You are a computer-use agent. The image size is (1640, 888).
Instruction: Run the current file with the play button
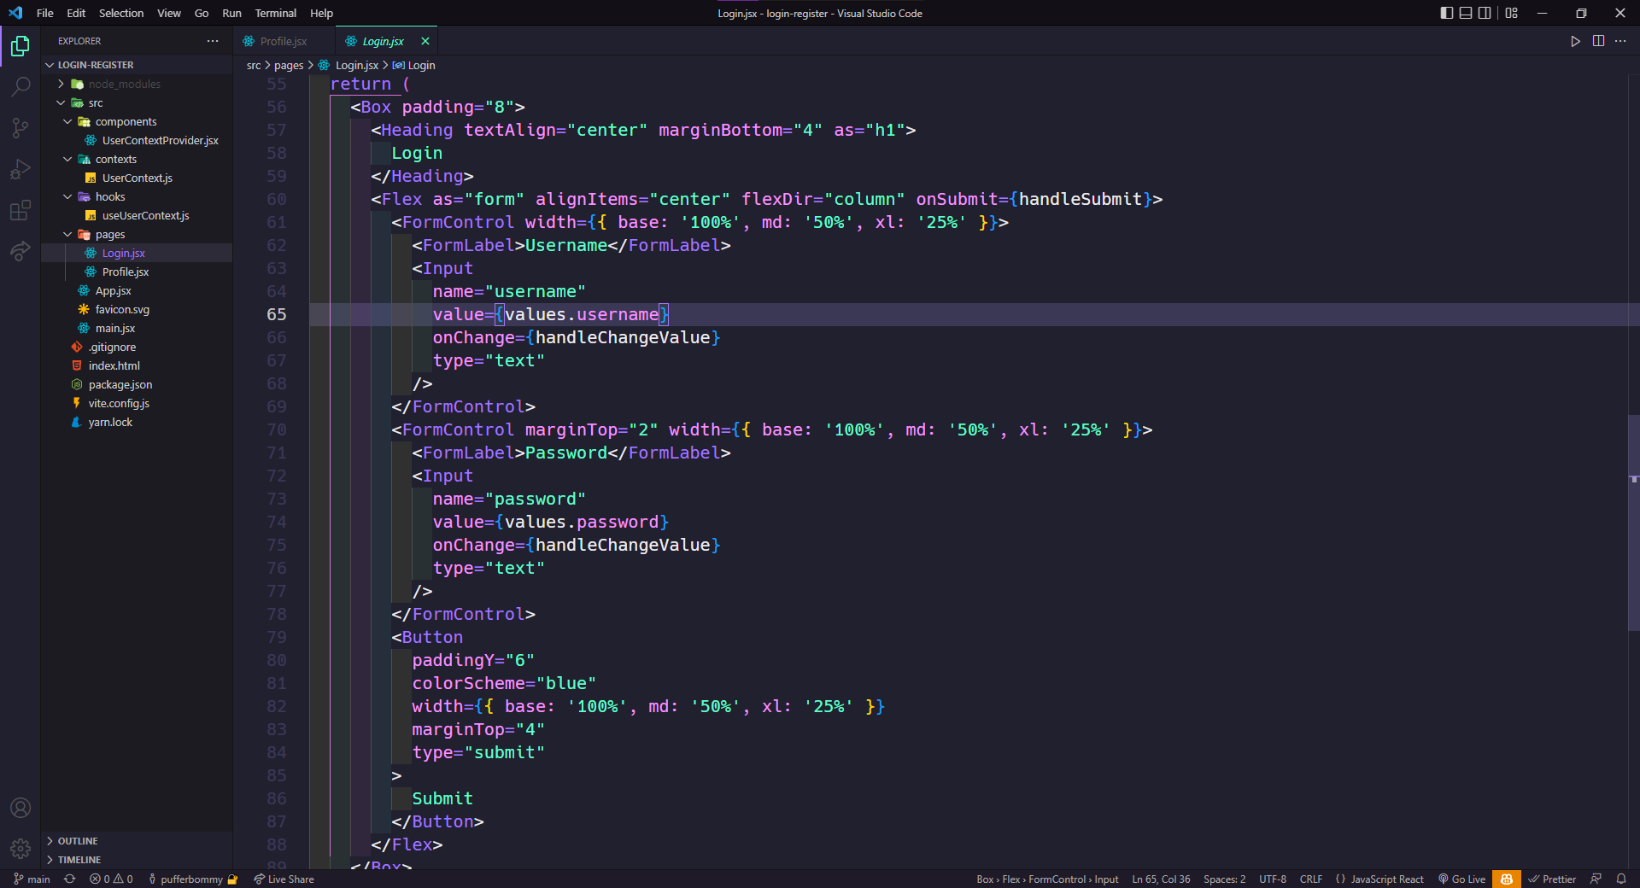(x=1575, y=41)
